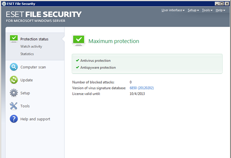Image resolution: width=231 pixels, height=158 pixels.
Task: Click the green checkmark beside Antispyware protection
Action: coord(77,67)
